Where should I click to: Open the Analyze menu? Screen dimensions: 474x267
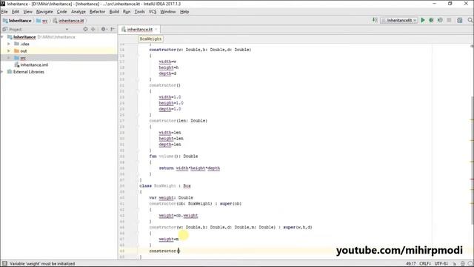79,12
